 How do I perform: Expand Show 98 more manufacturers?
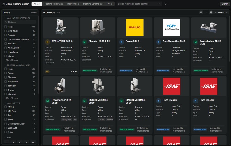[11, 60]
